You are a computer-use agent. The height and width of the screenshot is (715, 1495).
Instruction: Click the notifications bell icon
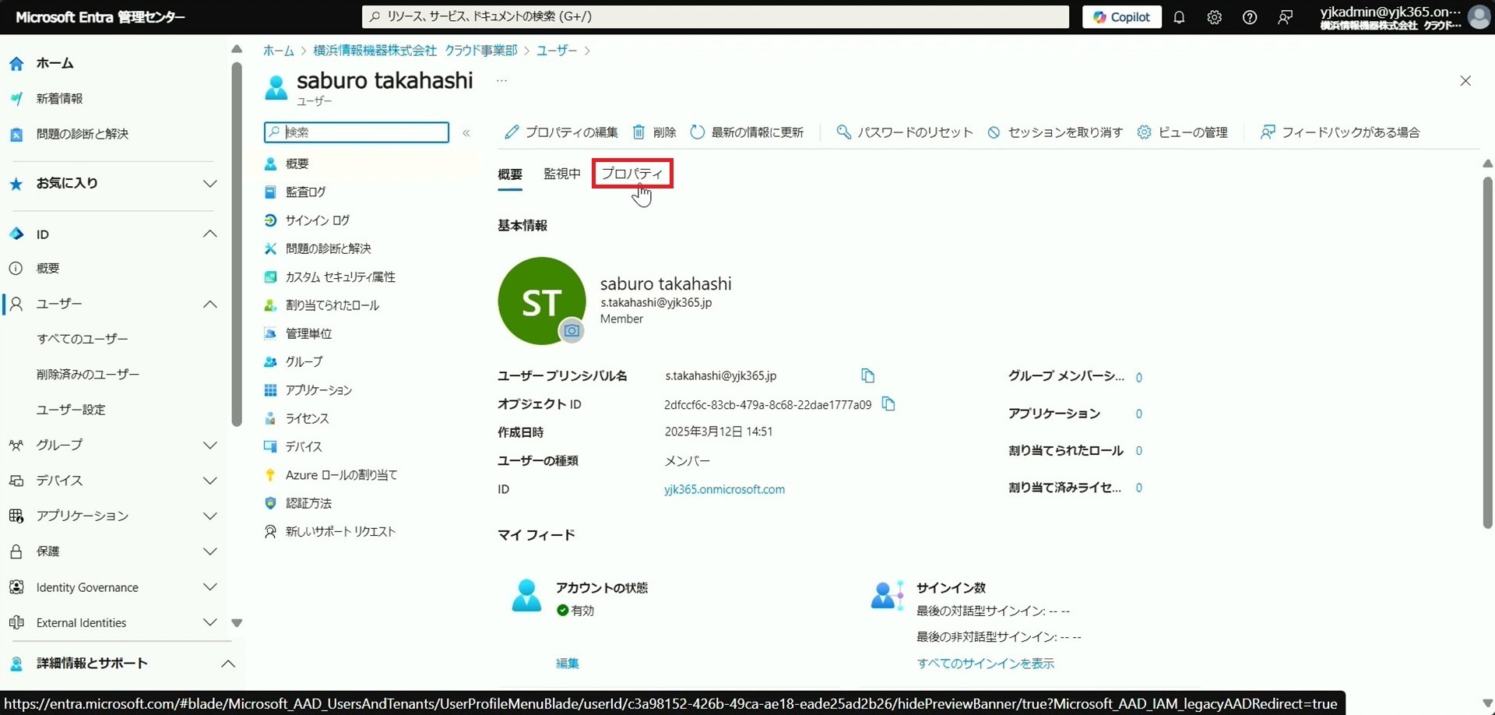[x=1179, y=17]
